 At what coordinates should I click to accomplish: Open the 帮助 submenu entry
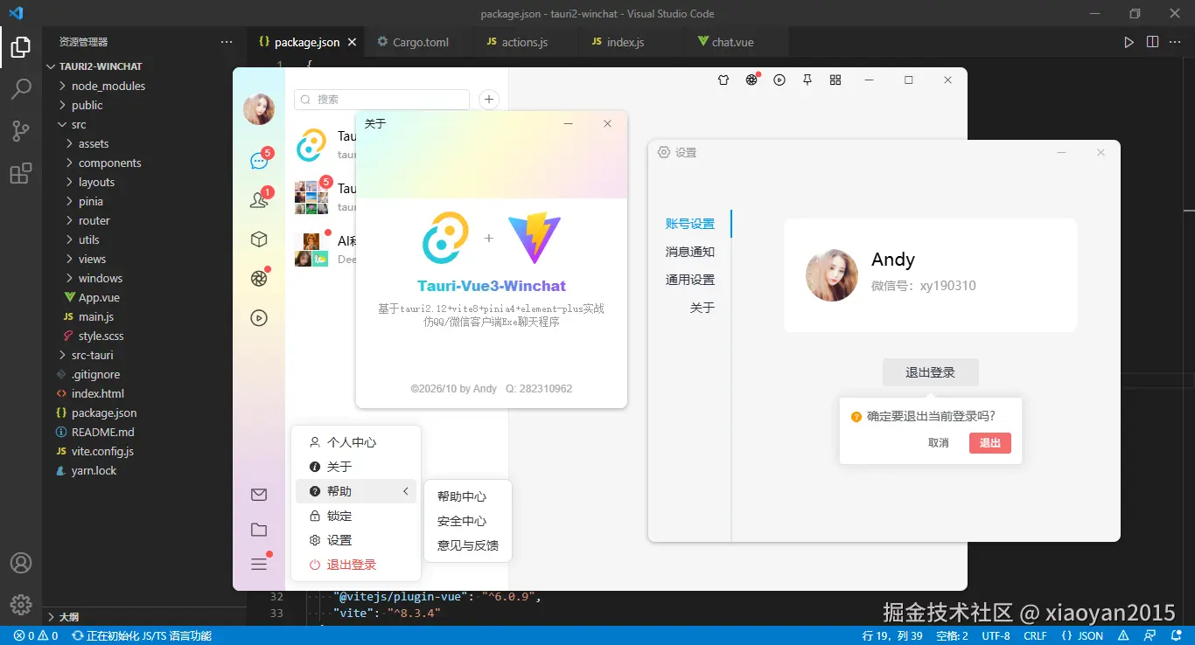tap(356, 491)
